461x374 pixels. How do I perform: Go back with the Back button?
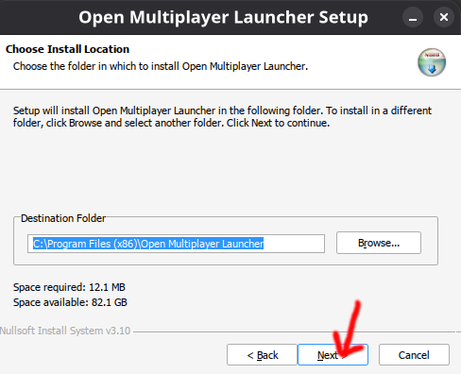pyautogui.click(x=262, y=355)
